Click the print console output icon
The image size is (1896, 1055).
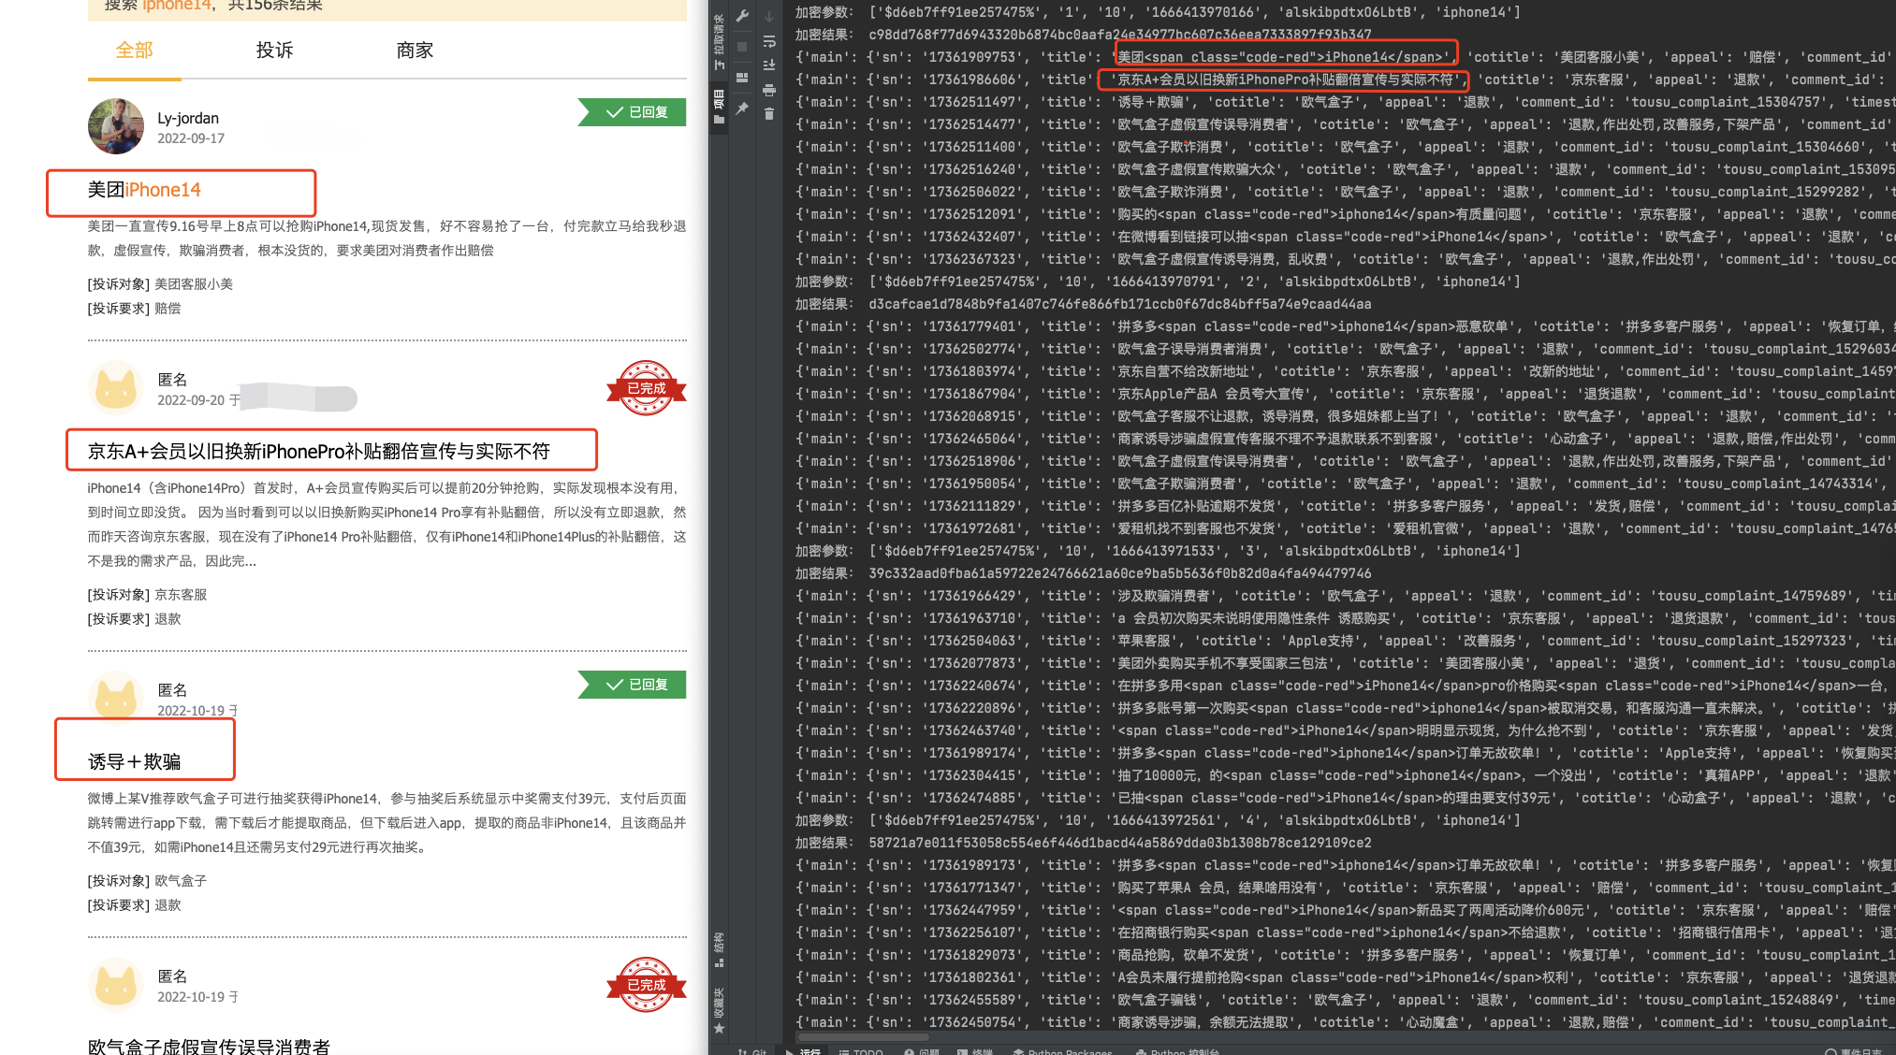click(769, 90)
